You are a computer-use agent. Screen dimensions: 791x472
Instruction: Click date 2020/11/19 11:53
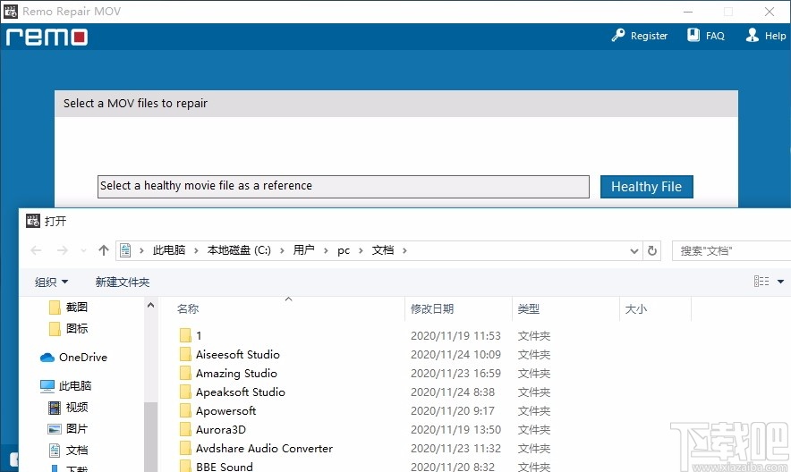pos(455,335)
